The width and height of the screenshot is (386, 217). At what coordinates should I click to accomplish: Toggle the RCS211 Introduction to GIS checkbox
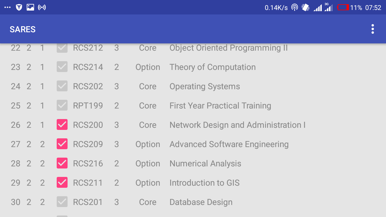point(62,183)
